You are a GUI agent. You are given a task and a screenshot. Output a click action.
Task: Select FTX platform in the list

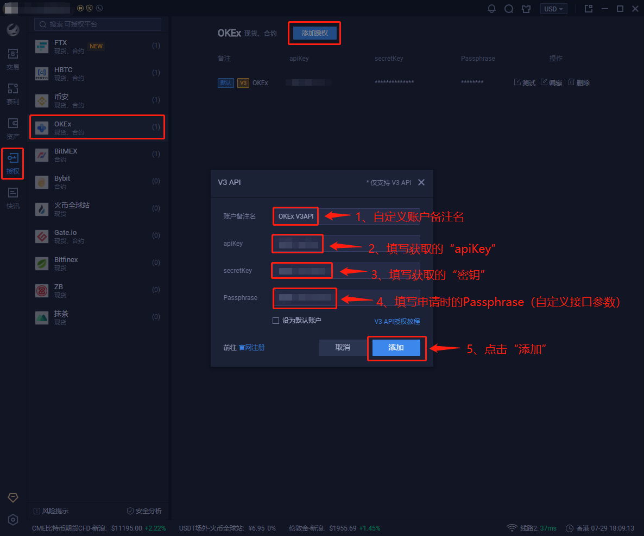(97, 46)
